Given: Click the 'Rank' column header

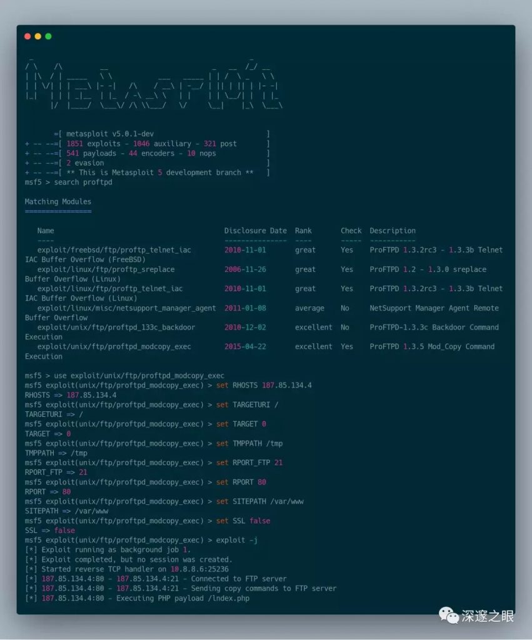Looking at the screenshot, I should pos(303,231).
